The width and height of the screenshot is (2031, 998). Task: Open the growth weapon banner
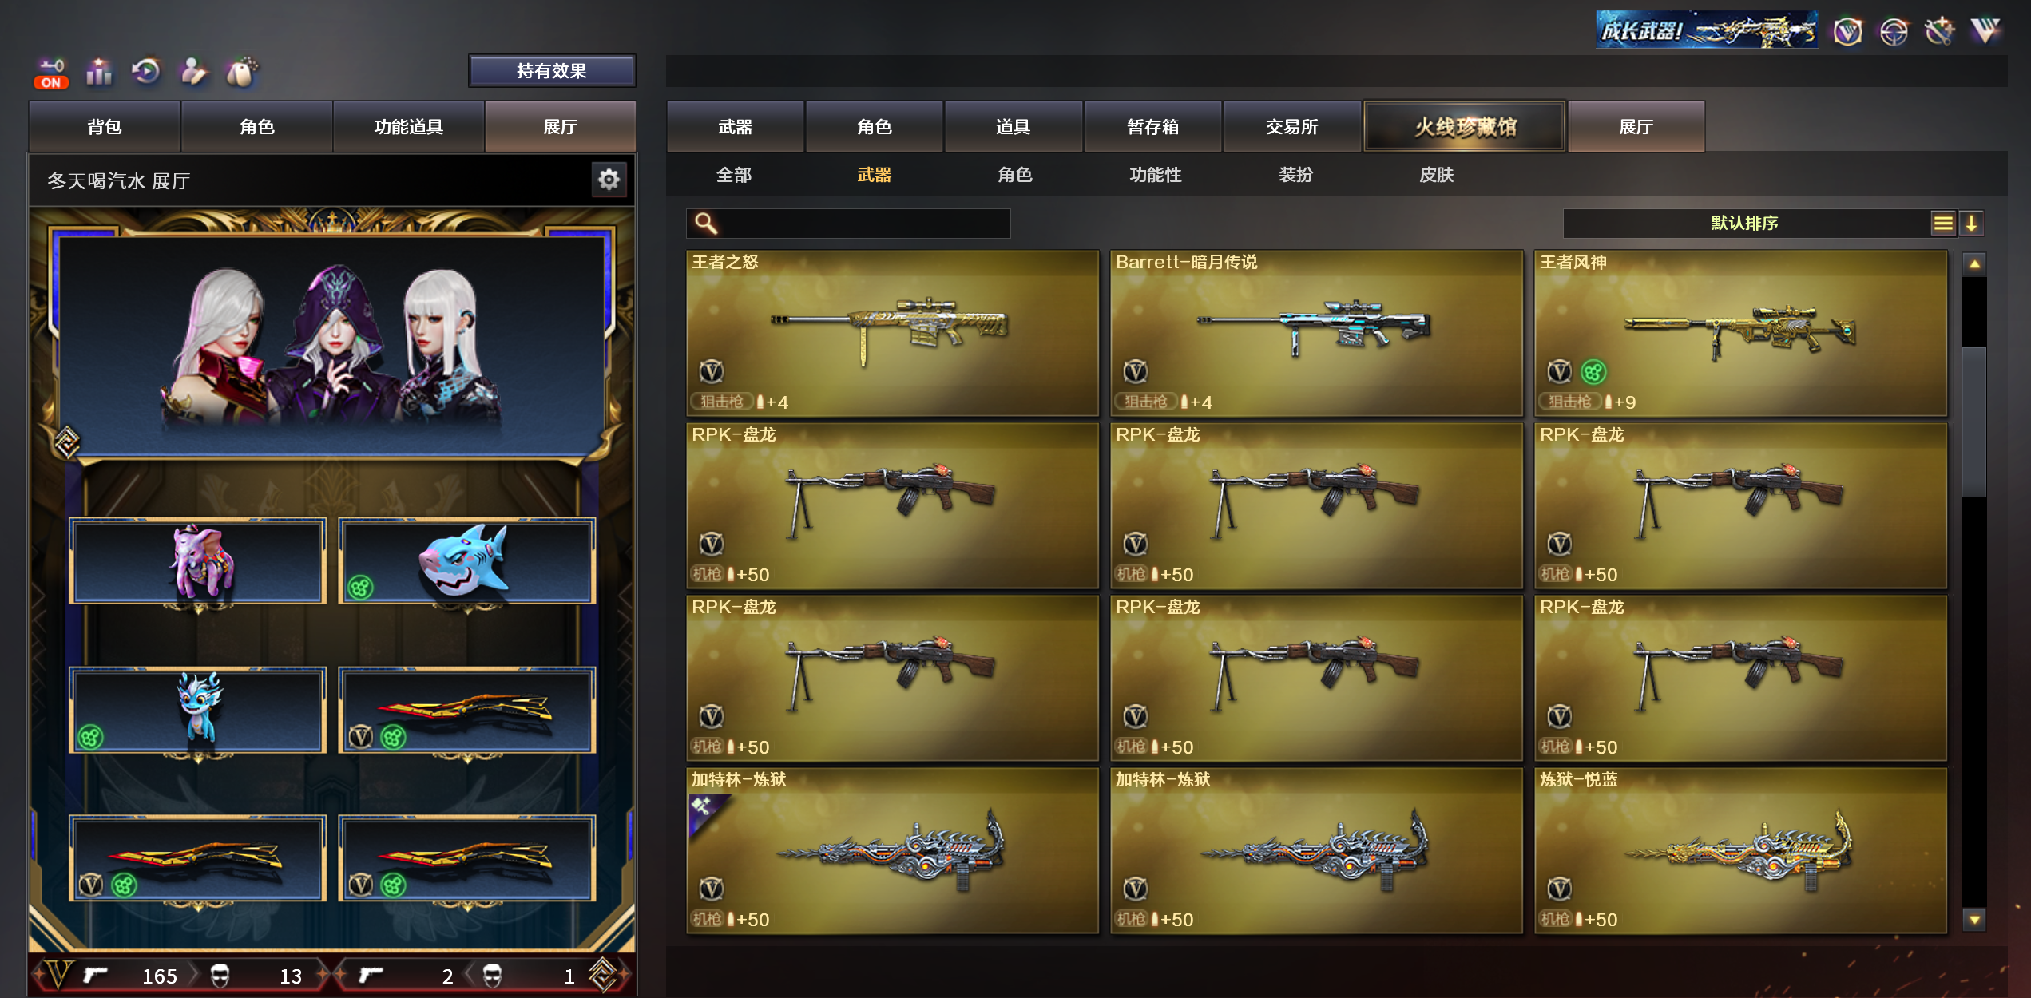coord(1707,30)
